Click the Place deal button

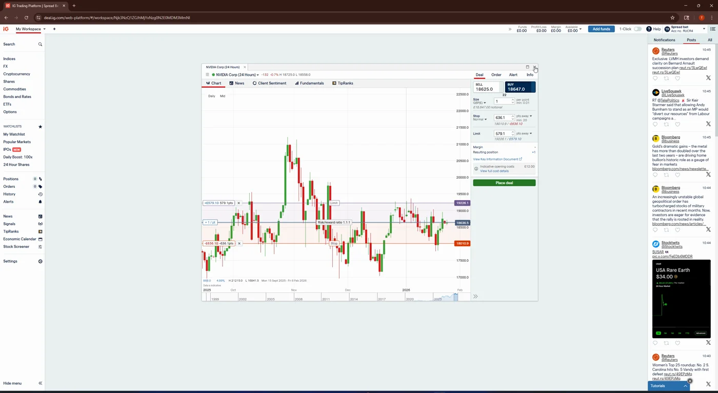(x=504, y=183)
